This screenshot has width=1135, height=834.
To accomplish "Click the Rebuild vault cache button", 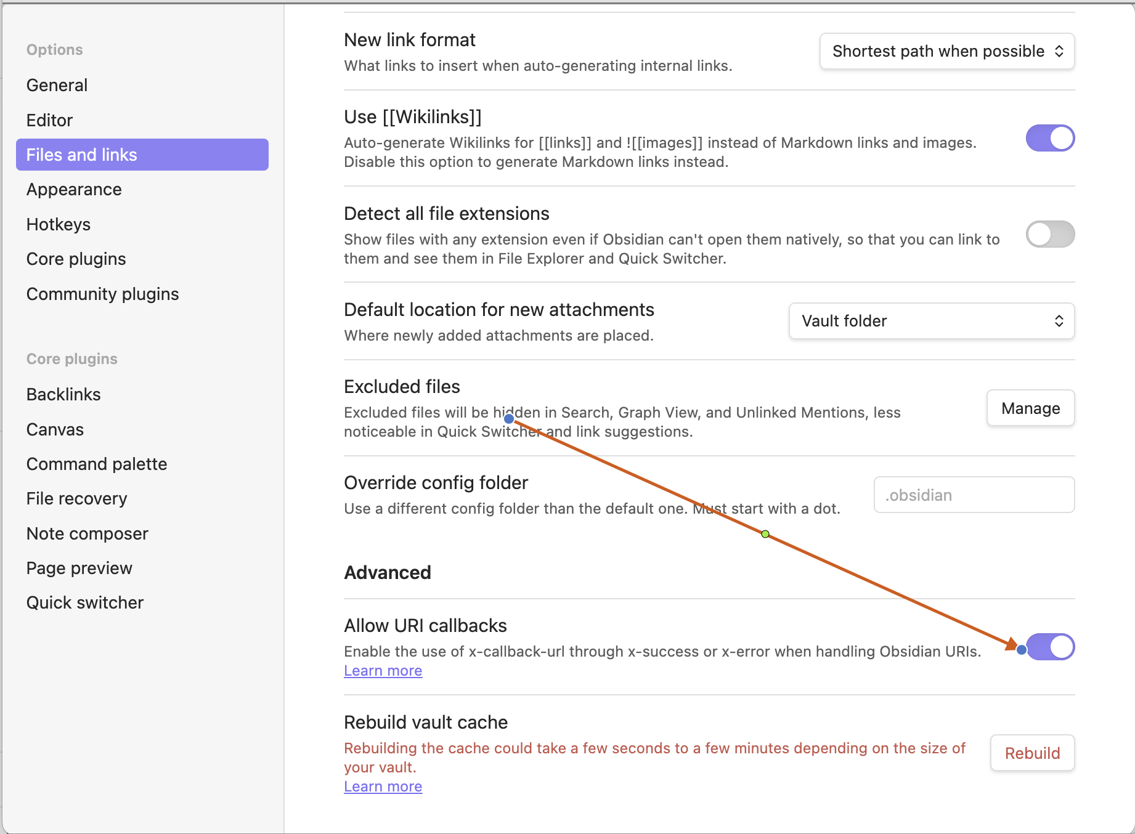I will coord(1032,753).
